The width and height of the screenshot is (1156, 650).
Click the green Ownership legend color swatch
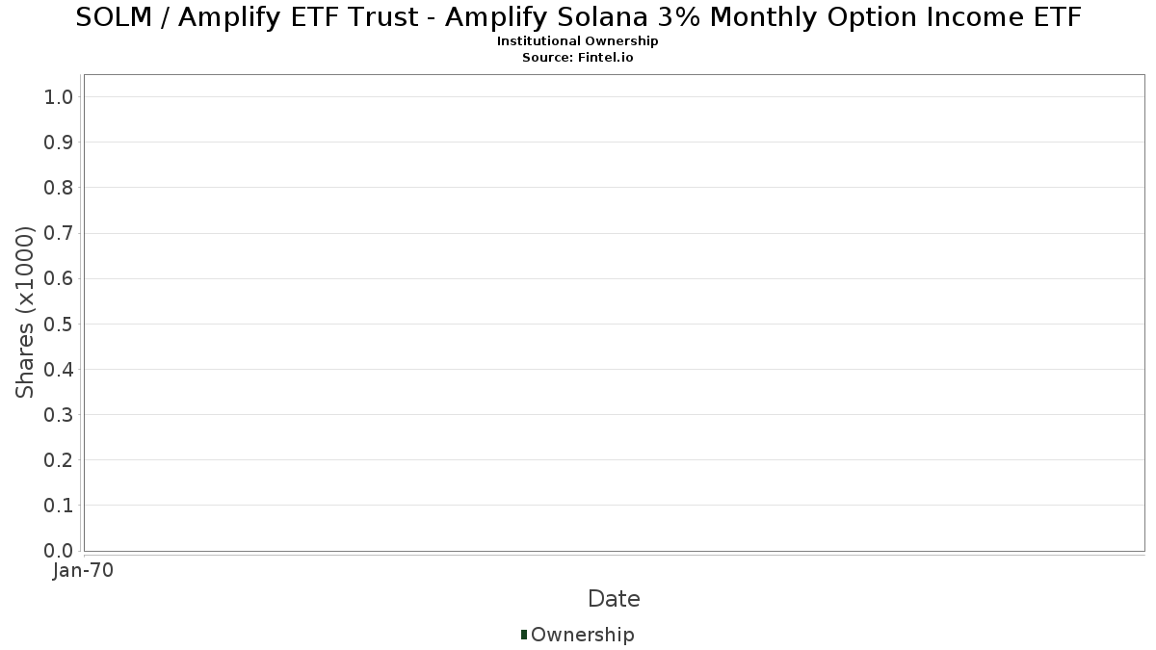click(524, 634)
